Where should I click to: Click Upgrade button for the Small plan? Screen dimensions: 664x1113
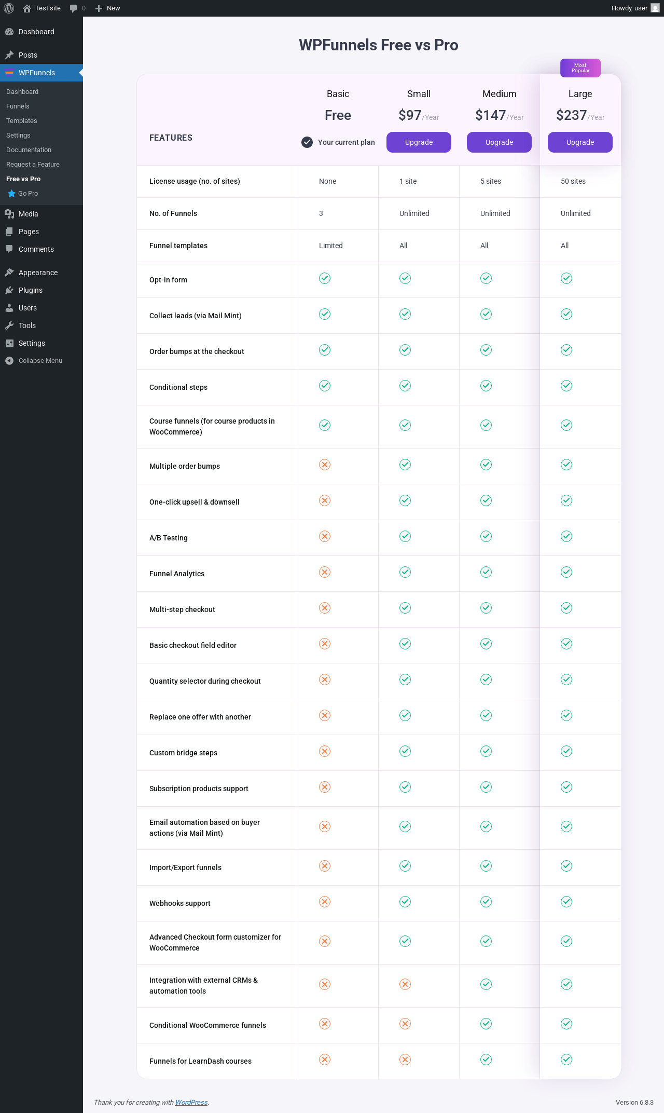(x=419, y=142)
